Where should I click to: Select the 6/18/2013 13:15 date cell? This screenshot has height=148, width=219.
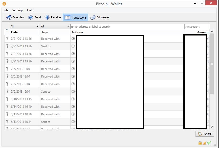(x=25, y=99)
